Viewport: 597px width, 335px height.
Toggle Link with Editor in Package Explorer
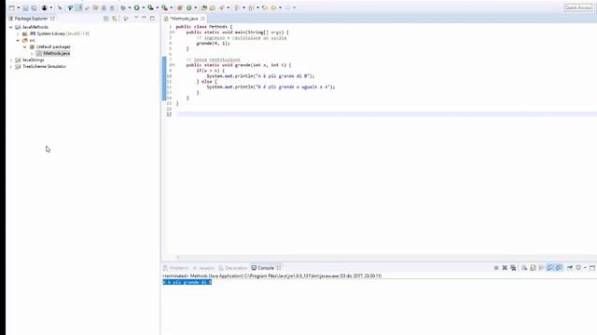coord(114,19)
